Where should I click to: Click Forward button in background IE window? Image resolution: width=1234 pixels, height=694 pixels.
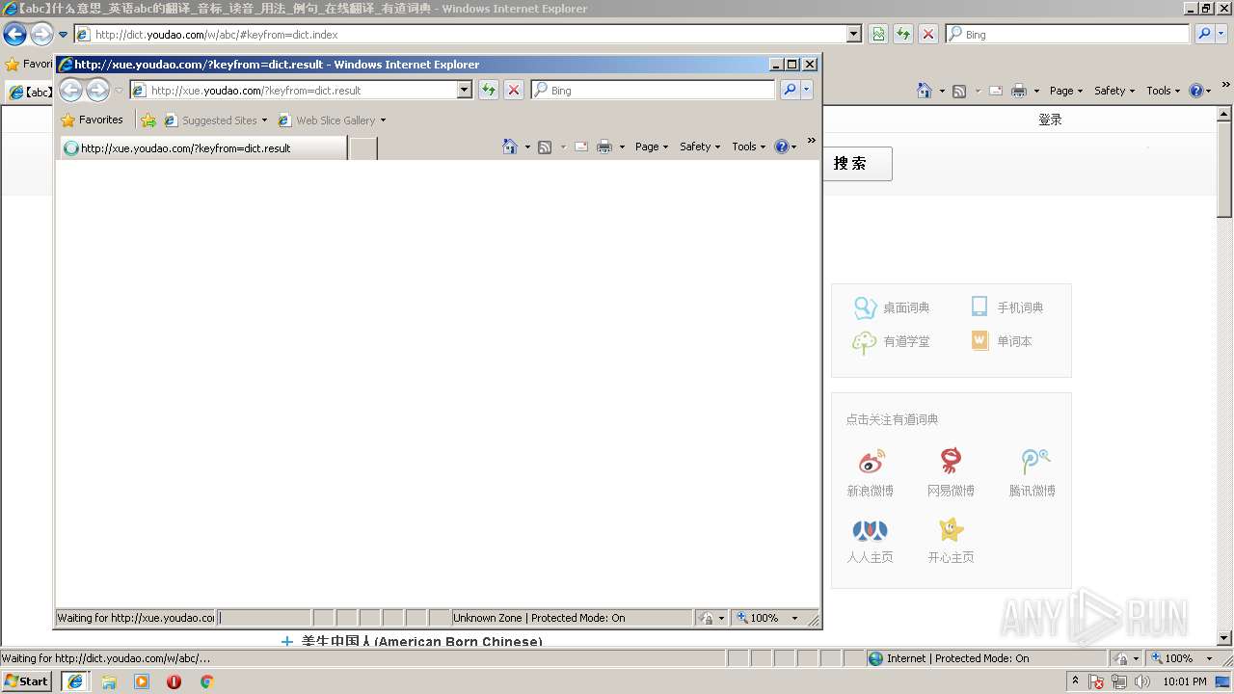point(41,35)
